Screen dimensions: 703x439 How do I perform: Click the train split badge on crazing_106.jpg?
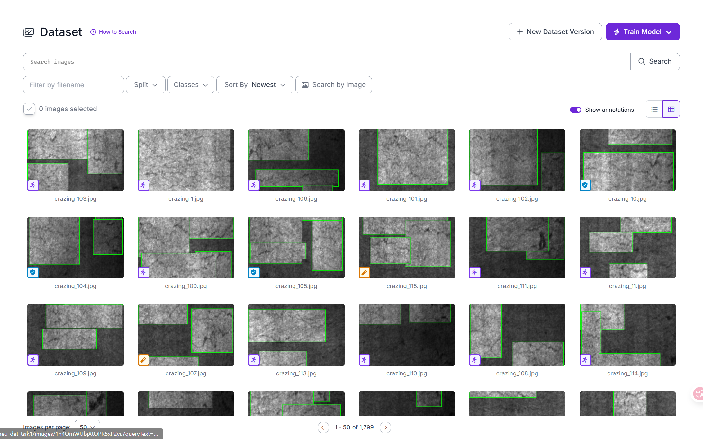pyautogui.click(x=254, y=185)
